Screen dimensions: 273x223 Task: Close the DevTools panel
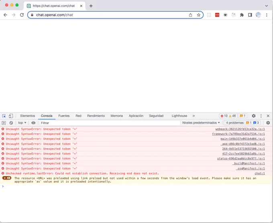point(268,116)
